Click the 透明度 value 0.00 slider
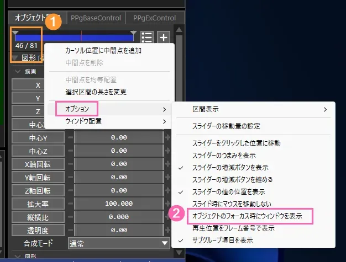Image resolution: width=346 pixels, height=262 pixels. 119,230
